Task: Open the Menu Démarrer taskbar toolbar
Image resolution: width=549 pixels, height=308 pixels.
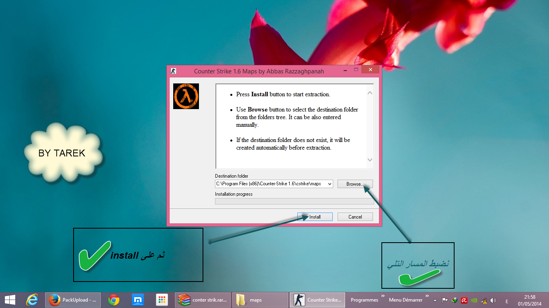Action: [x=406, y=300]
